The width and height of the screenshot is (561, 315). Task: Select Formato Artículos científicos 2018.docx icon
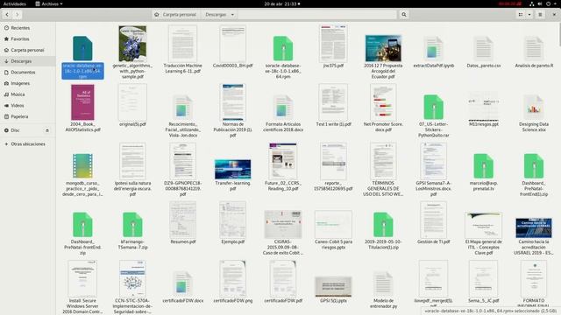tap(283, 107)
